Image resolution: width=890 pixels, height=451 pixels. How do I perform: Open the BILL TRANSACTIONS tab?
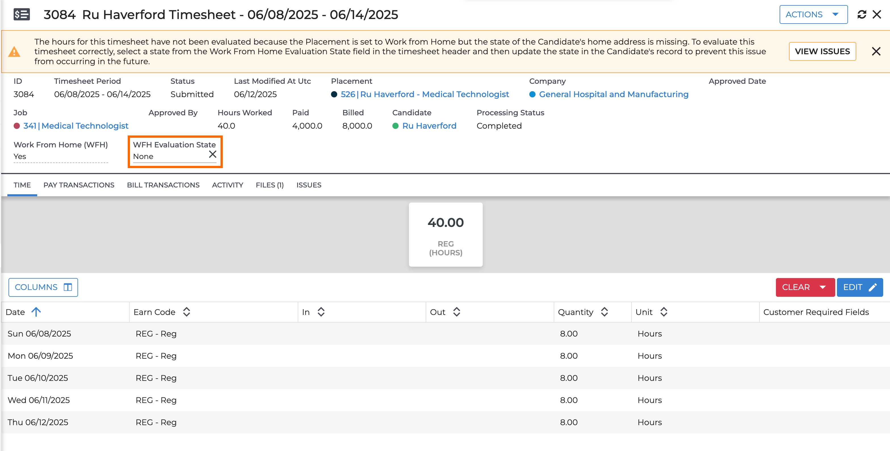[163, 185]
